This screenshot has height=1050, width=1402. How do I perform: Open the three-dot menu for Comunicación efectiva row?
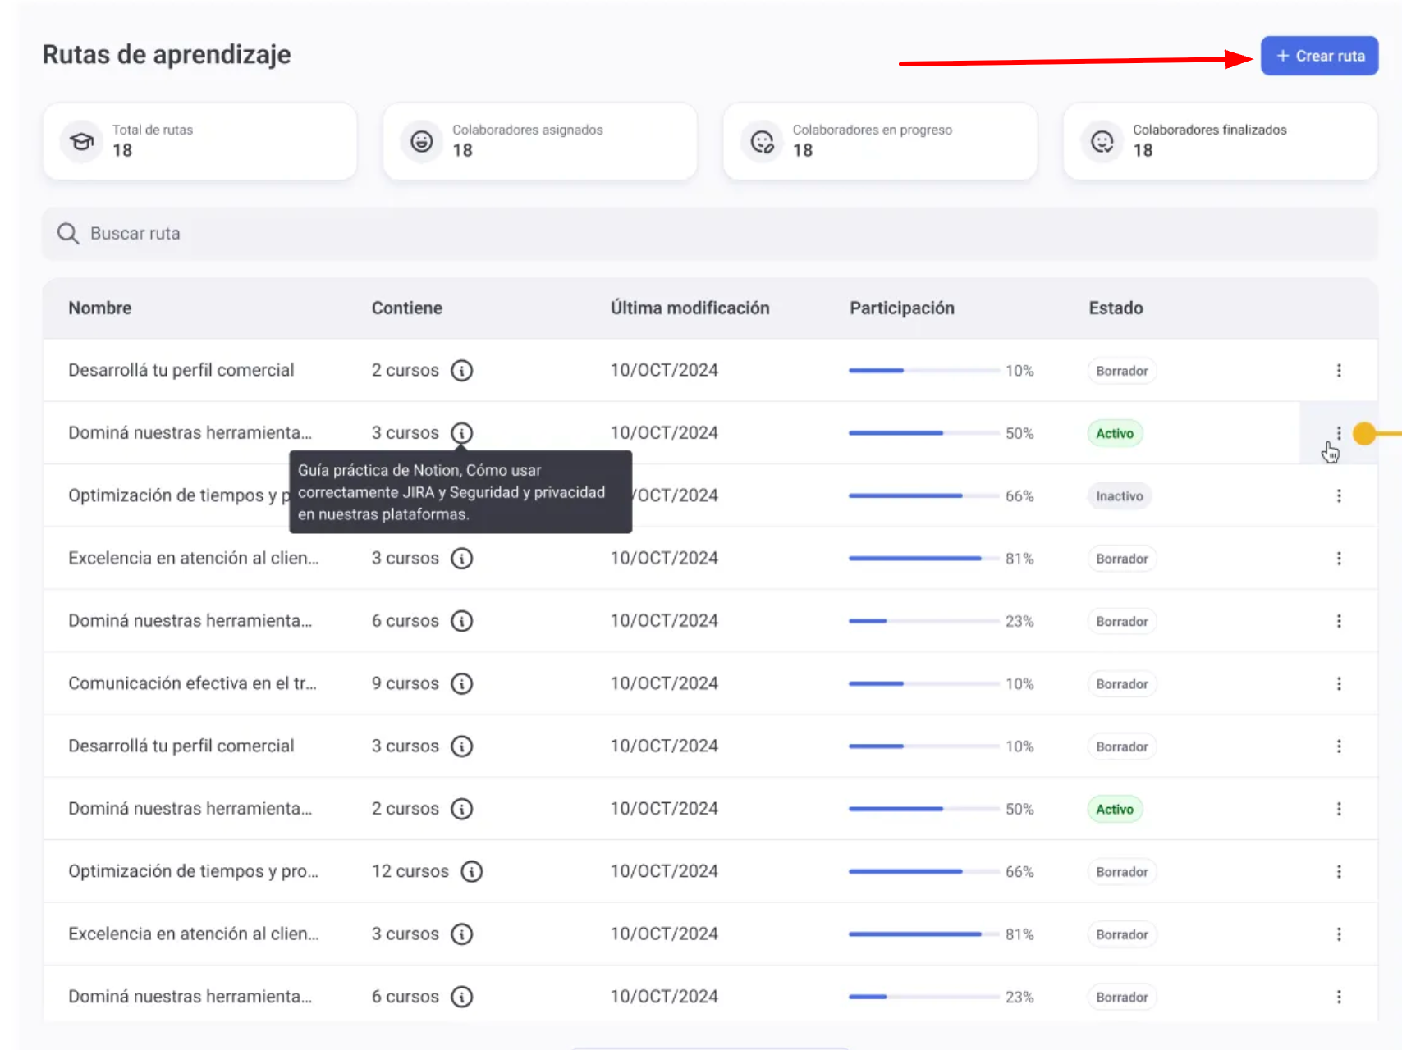click(1339, 683)
